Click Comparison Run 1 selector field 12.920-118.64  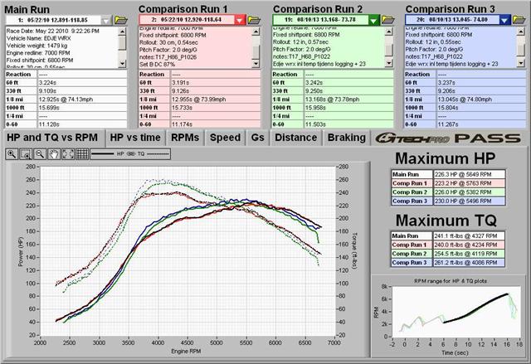pos(187,20)
